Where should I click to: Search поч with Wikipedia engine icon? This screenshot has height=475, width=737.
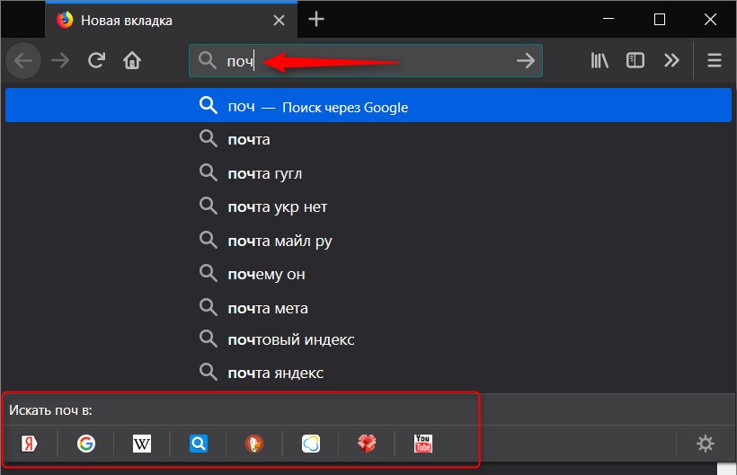point(142,444)
